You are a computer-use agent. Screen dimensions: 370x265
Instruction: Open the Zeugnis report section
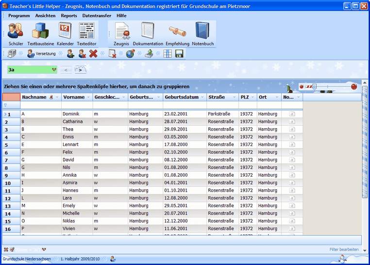coord(121,34)
